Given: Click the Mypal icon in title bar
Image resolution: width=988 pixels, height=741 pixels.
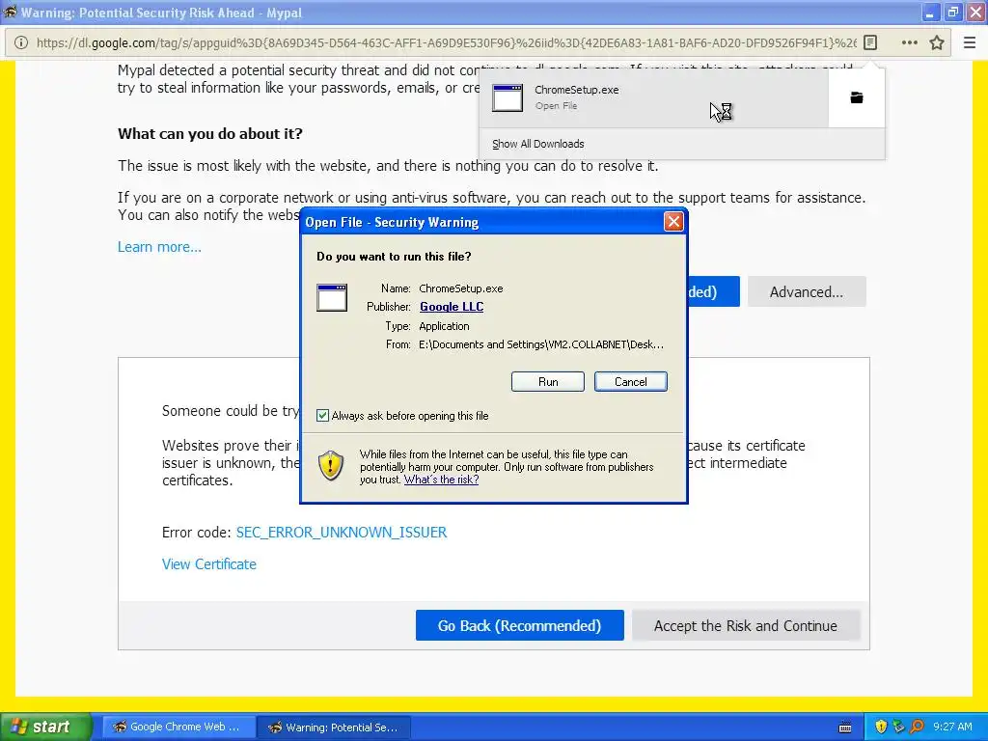Looking at the screenshot, I should (x=10, y=12).
